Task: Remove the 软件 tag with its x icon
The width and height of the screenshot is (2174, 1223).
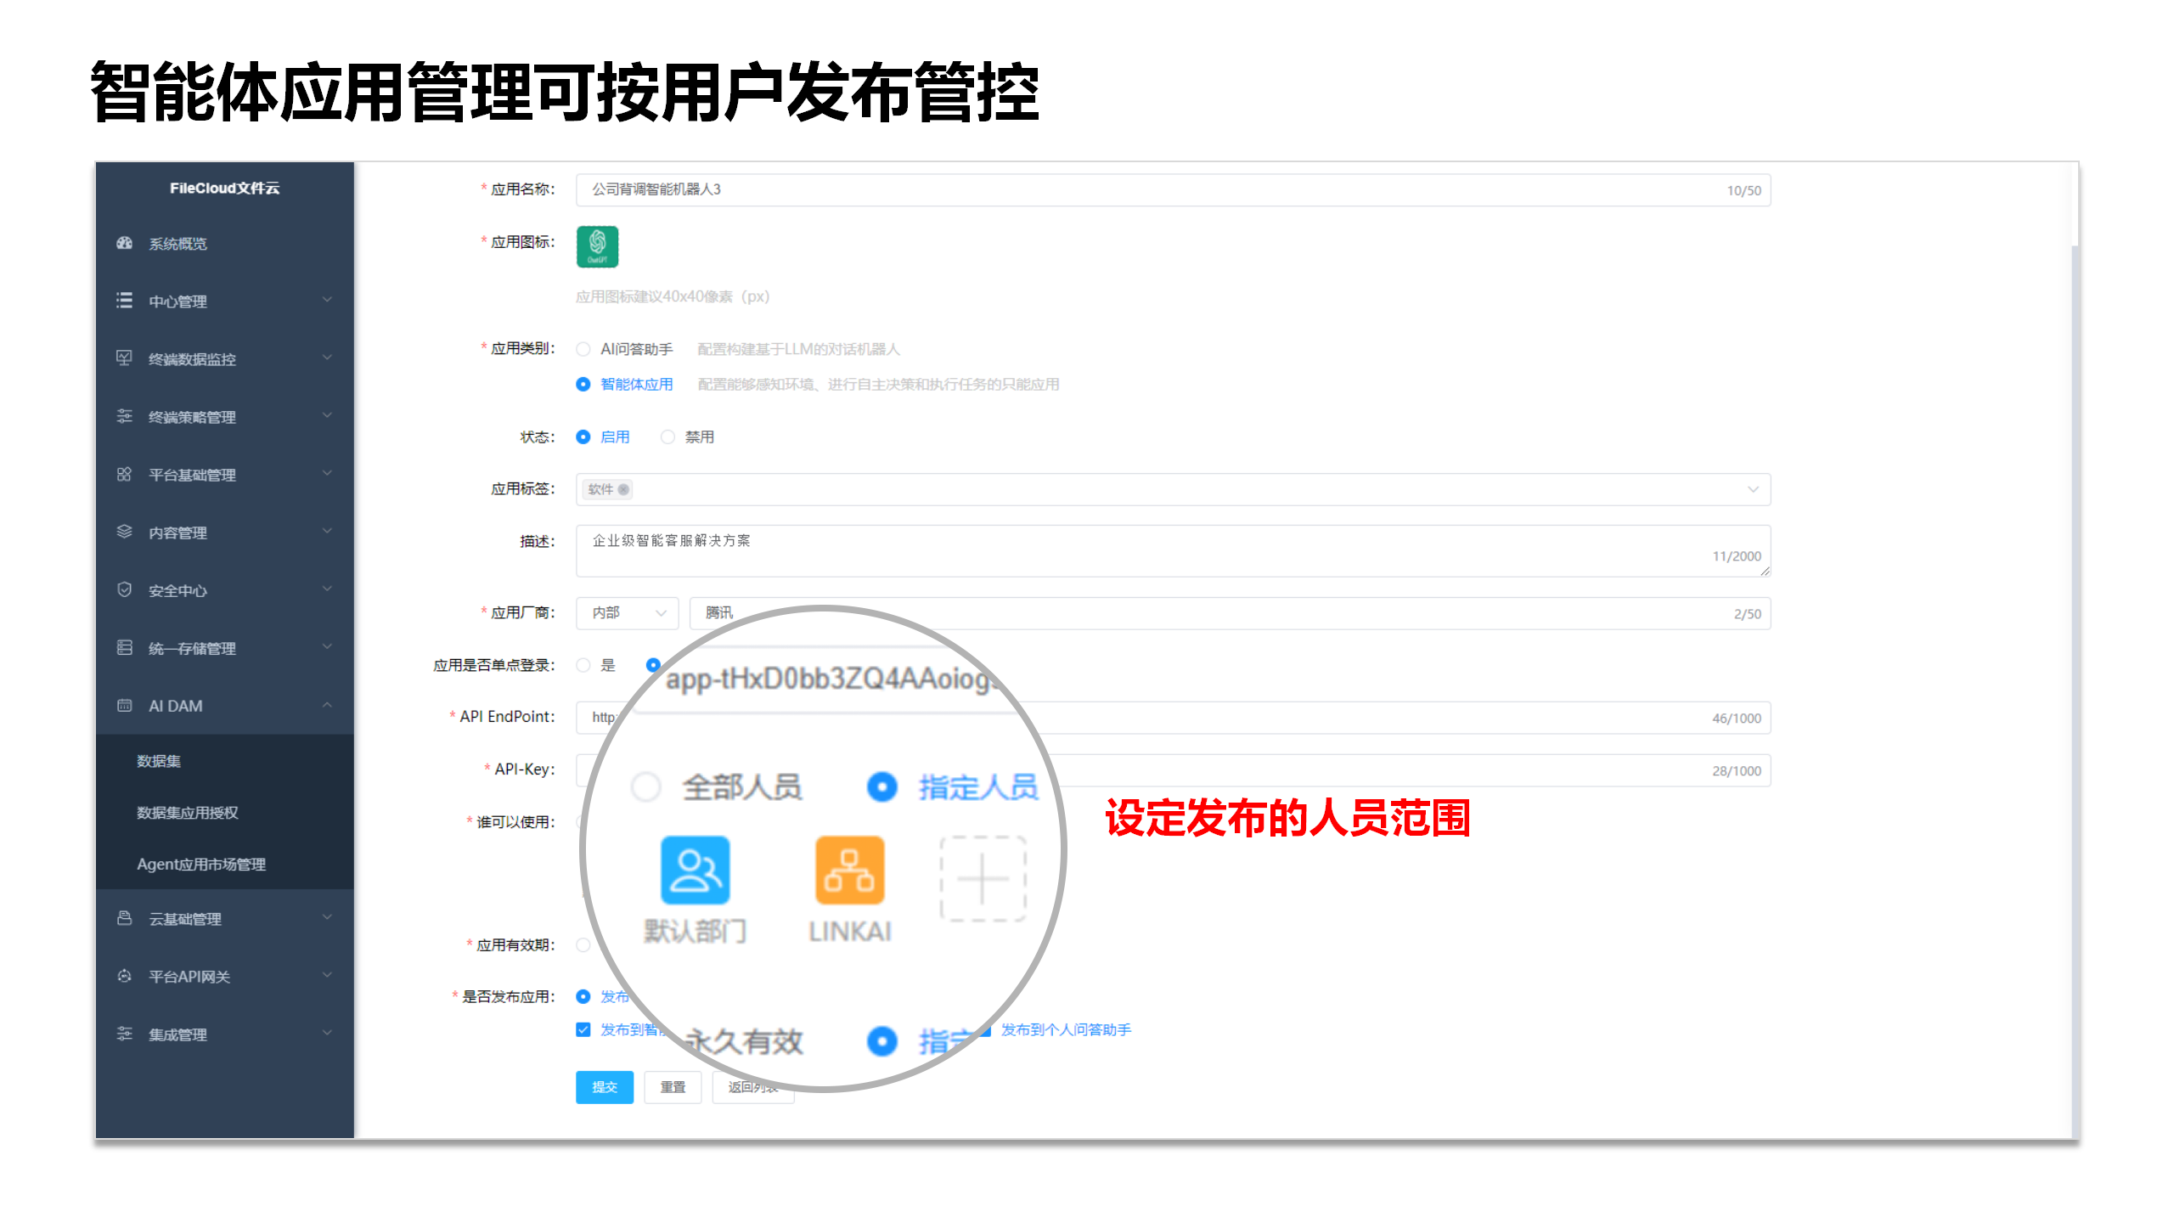Action: [624, 489]
